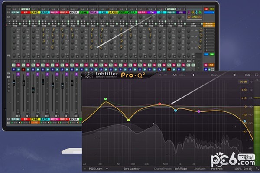Toggle the A/B comparison state

[x=175, y=75]
